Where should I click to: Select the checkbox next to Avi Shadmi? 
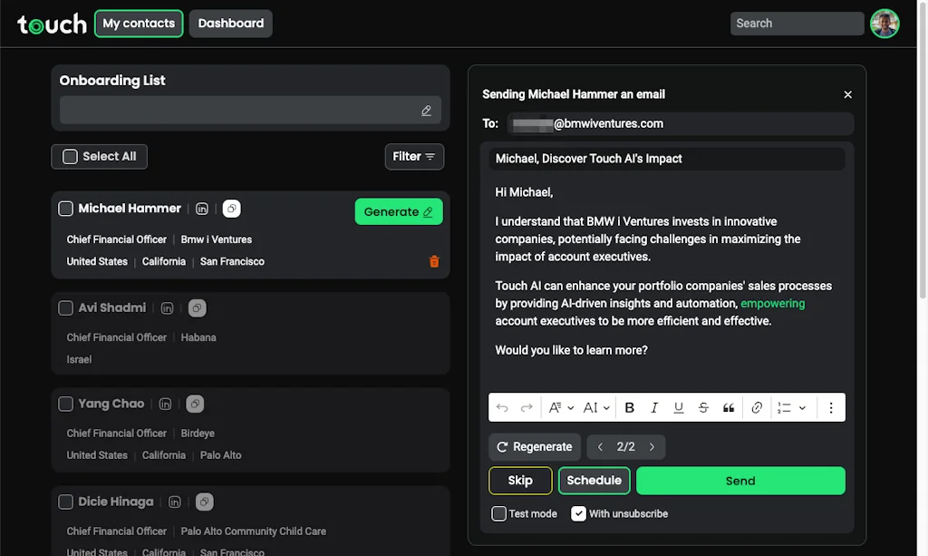pyautogui.click(x=65, y=307)
